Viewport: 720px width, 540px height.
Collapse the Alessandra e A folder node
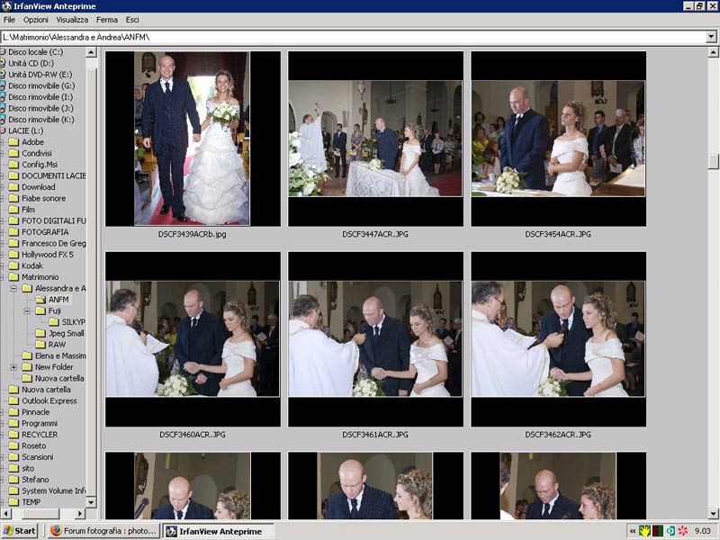(x=13, y=288)
